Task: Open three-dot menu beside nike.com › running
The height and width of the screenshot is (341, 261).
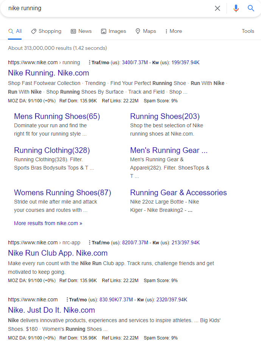Action: (89, 63)
